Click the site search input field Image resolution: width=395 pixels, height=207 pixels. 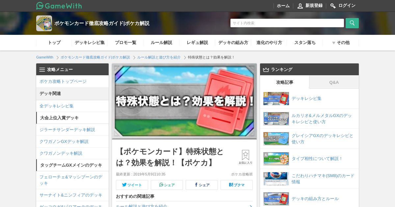(287, 23)
